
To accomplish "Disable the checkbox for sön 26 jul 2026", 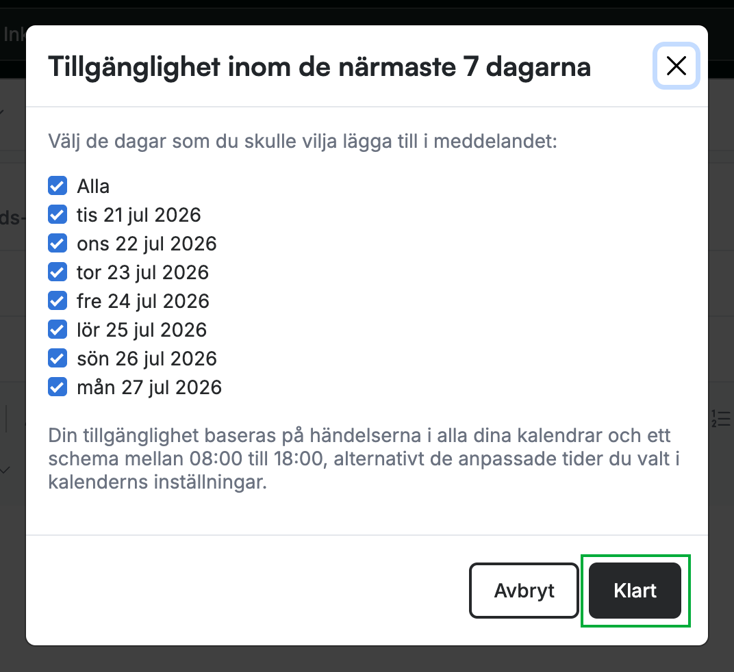I will [x=58, y=359].
